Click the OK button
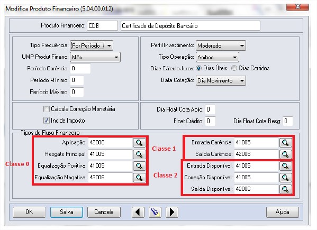 coord(29,212)
